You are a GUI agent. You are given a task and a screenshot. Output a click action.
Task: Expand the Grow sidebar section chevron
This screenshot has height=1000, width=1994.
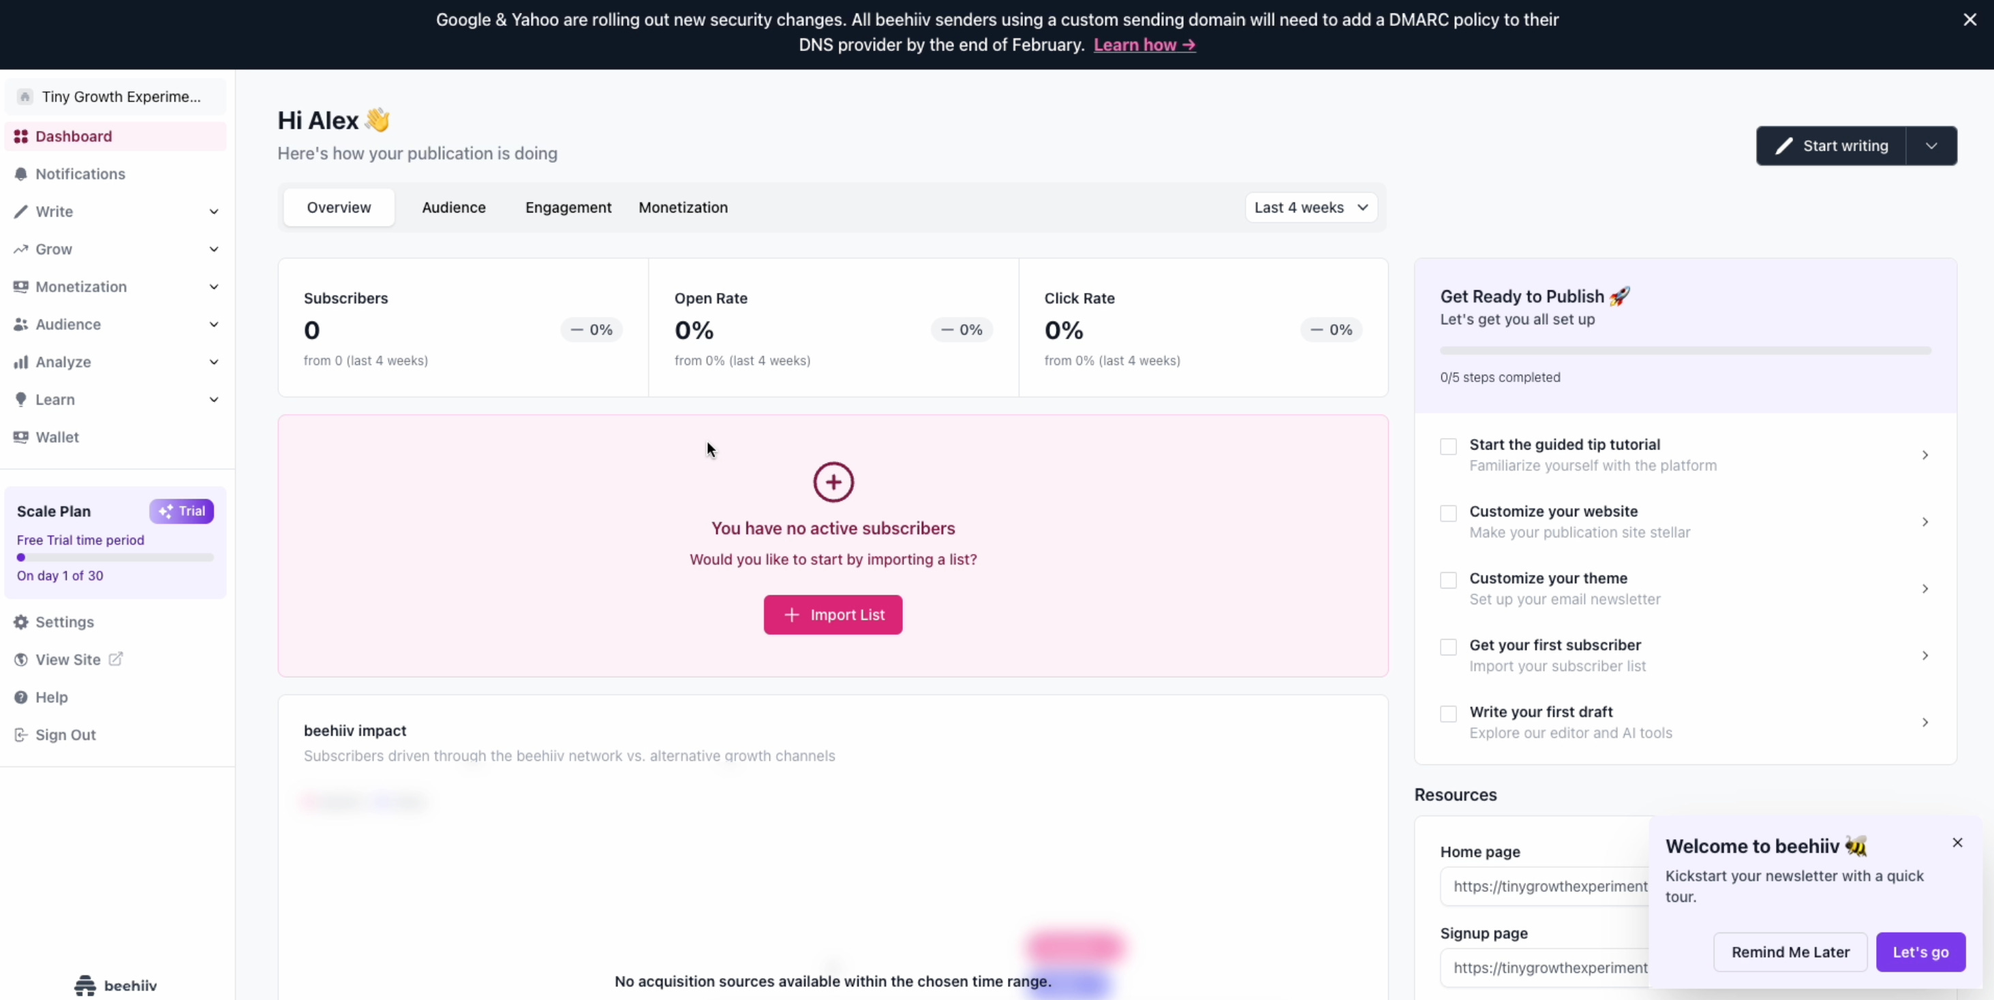point(214,249)
